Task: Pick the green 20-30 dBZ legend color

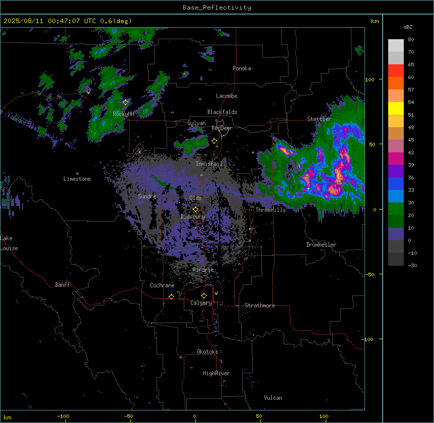Action: (x=396, y=209)
